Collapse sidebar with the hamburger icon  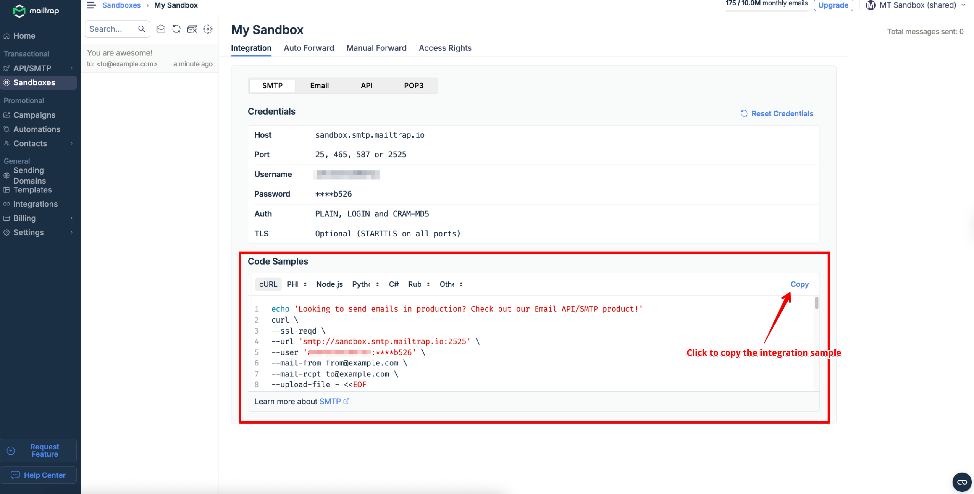pos(91,5)
